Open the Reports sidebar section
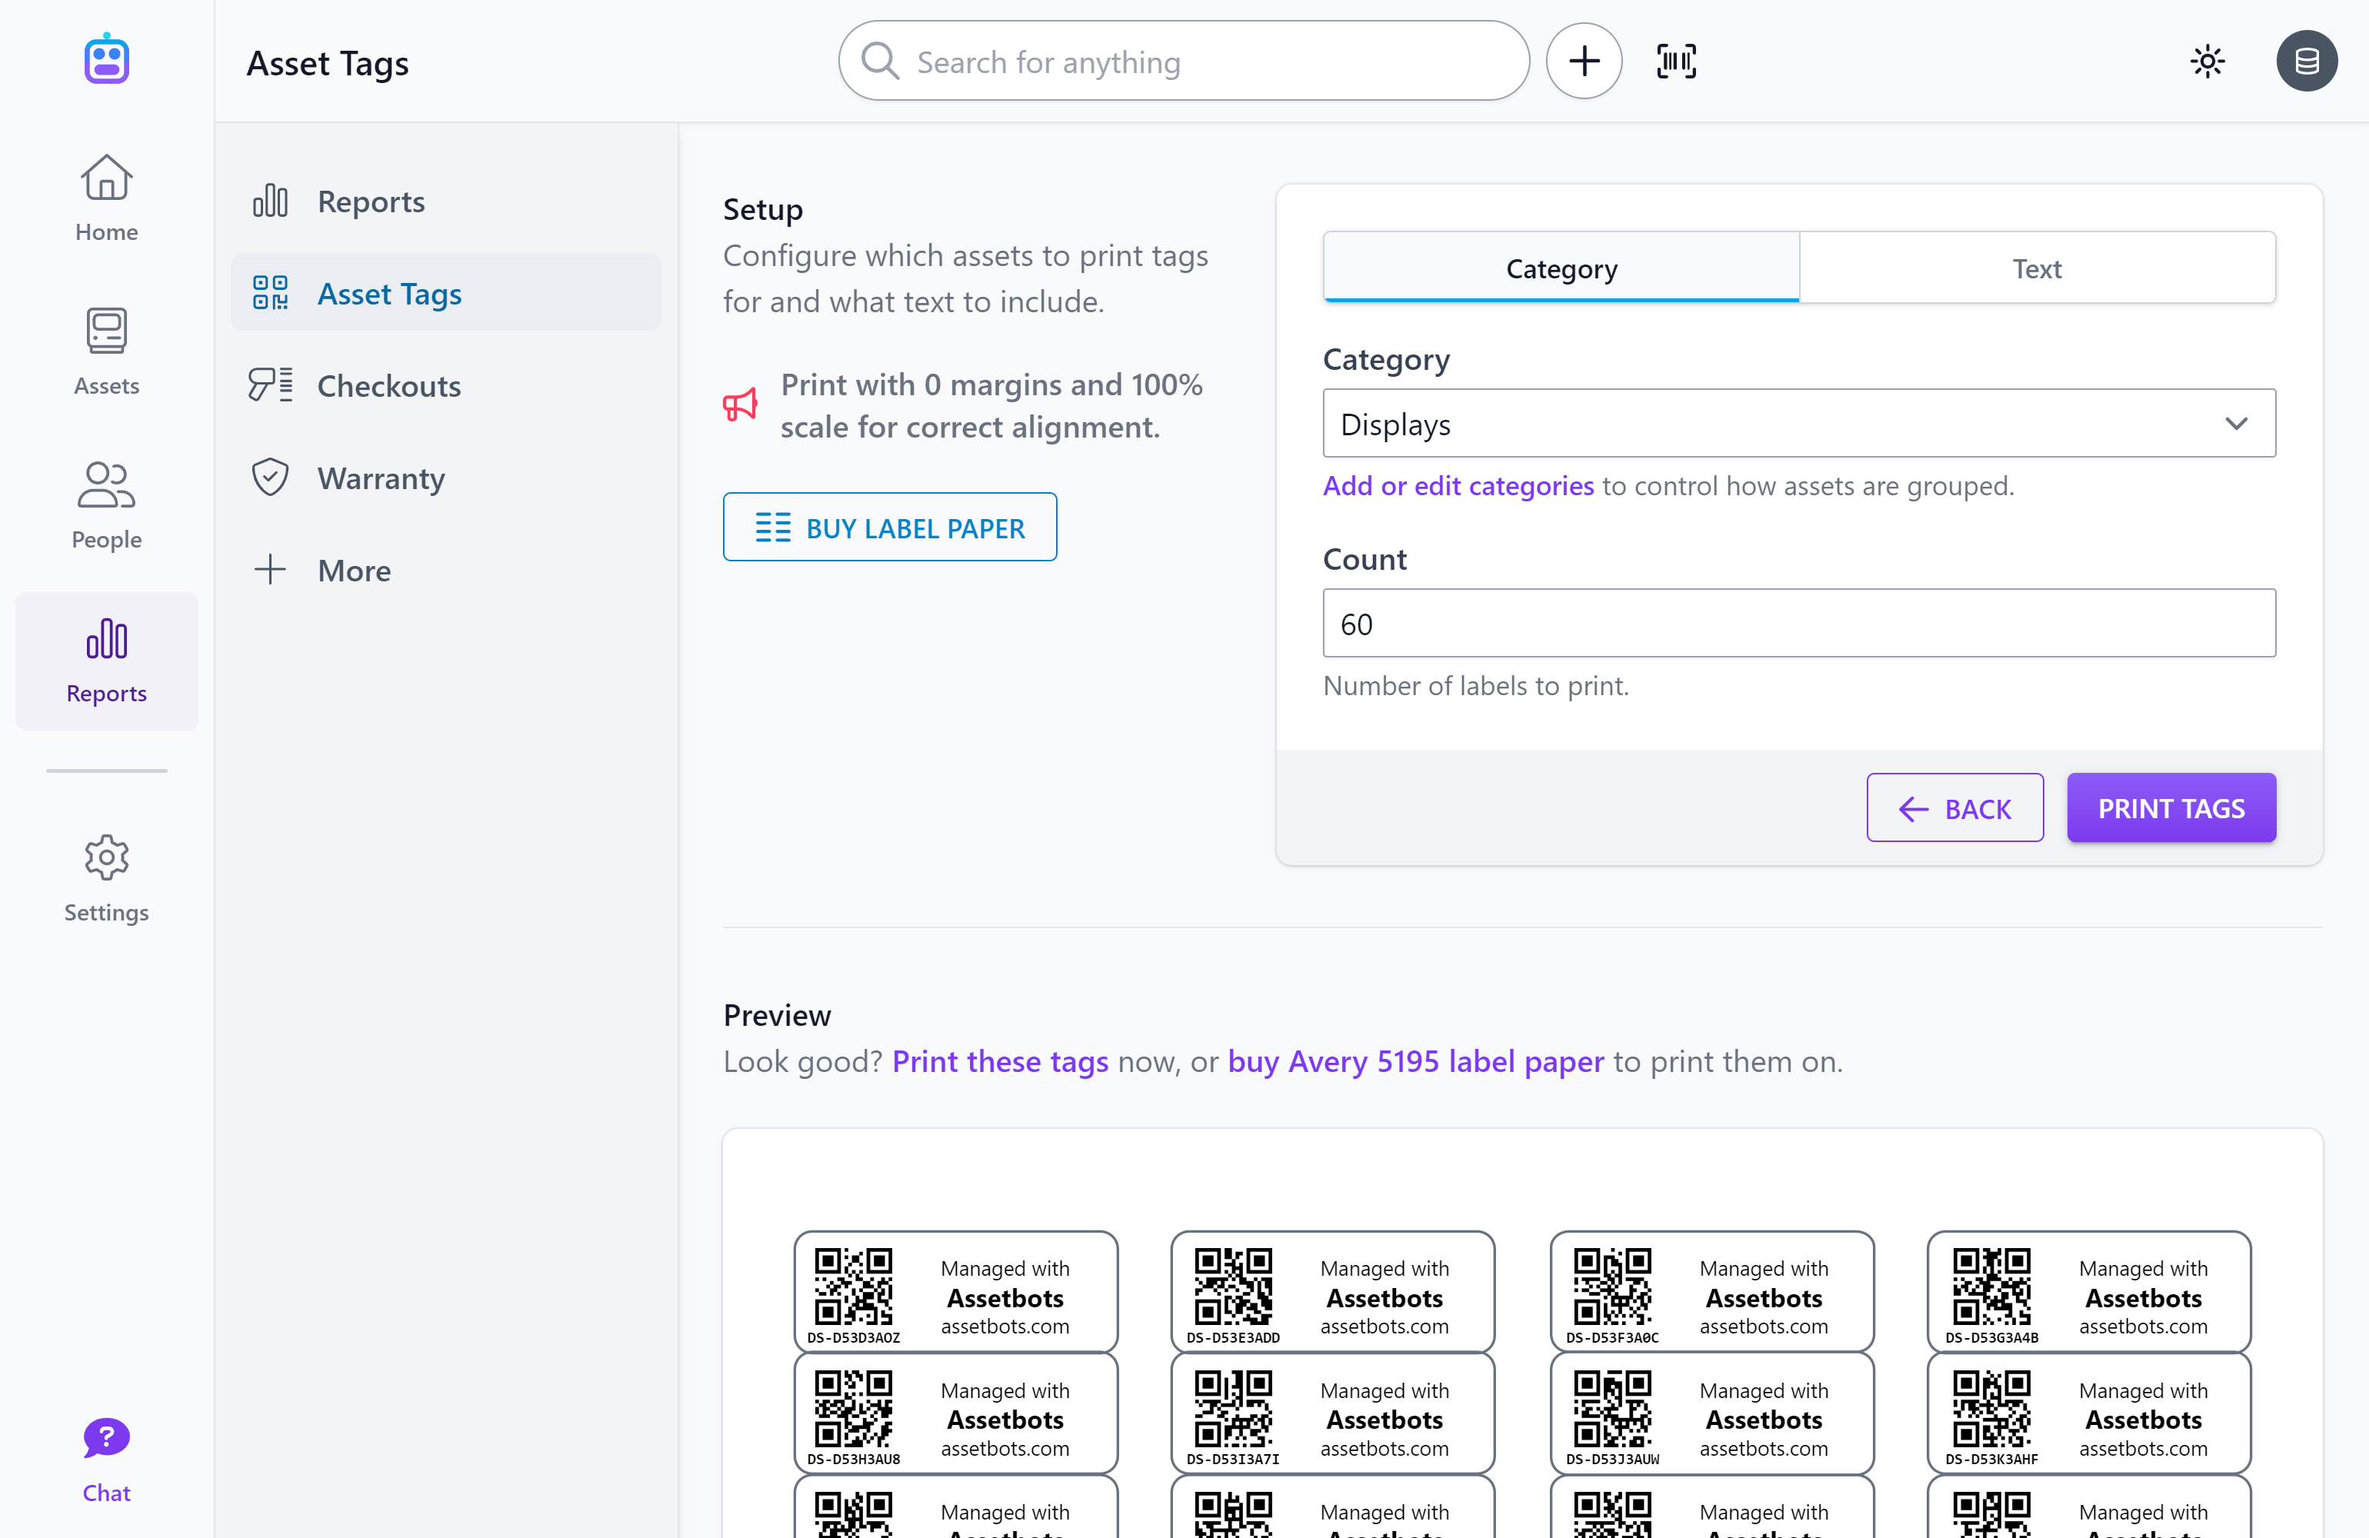Image resolution: width=2369 pixels, height=1538 pixels. pyautogui.click(x=106, y=660)
